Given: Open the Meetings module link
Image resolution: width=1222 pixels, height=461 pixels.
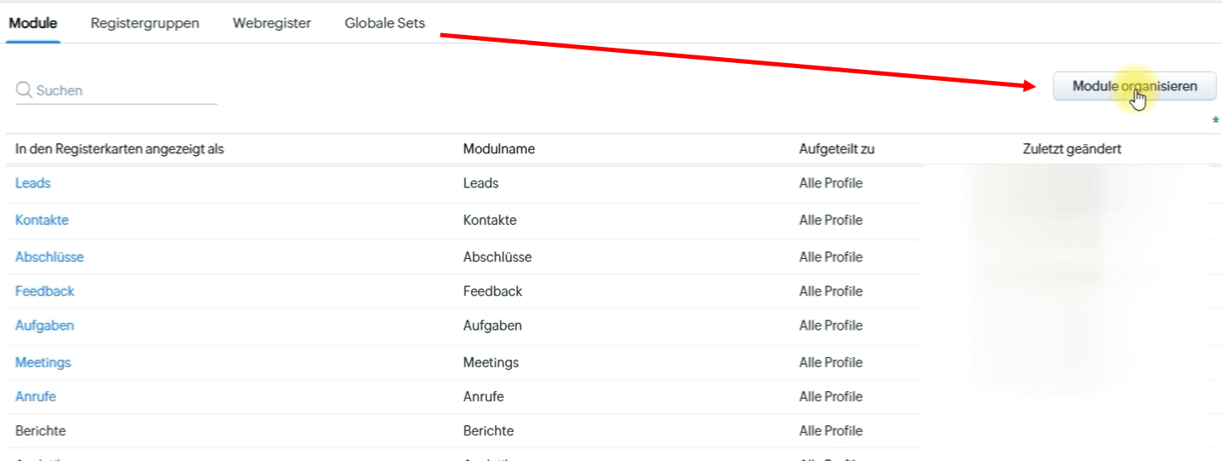Looking at the screenshot, I should coord(43,362).
